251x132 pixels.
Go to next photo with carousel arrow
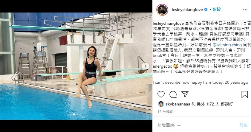click(x=145, y=66)
